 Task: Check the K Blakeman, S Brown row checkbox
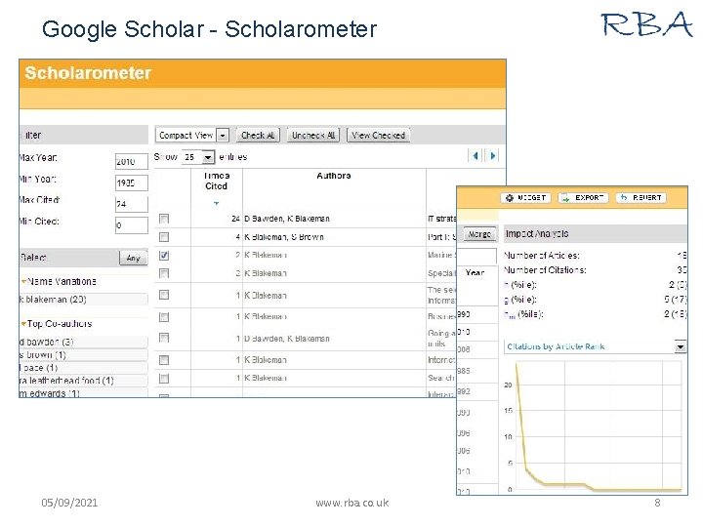click(x=164, y=237)
